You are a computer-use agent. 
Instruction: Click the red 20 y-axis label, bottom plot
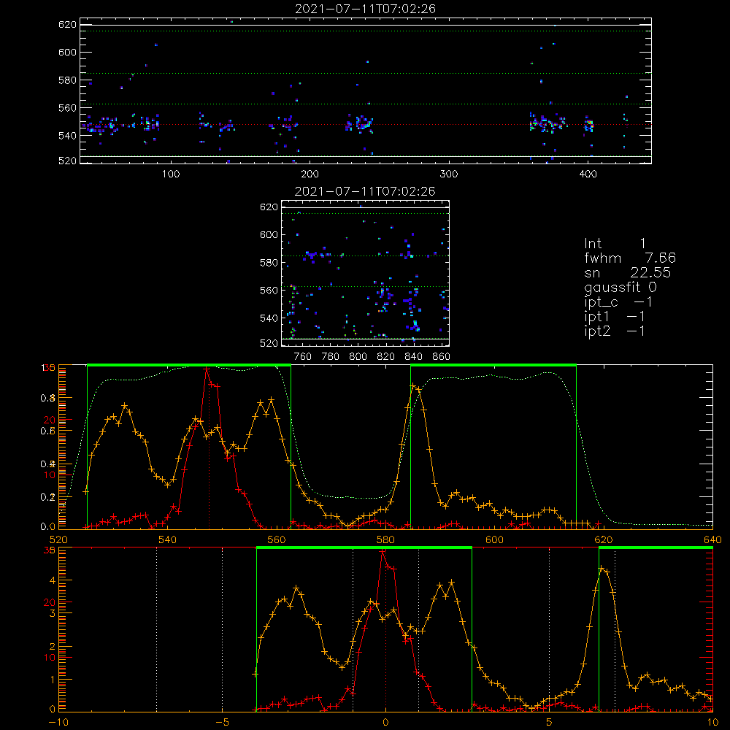50,602
